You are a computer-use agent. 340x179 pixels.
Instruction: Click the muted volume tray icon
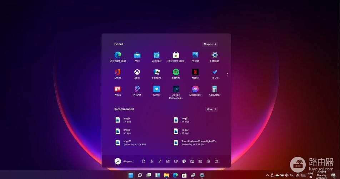coord(291,175)
